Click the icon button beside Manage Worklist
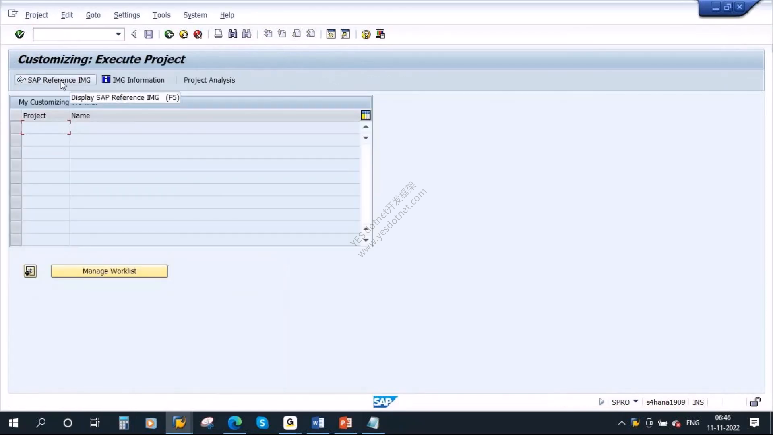 coord(30,271)
